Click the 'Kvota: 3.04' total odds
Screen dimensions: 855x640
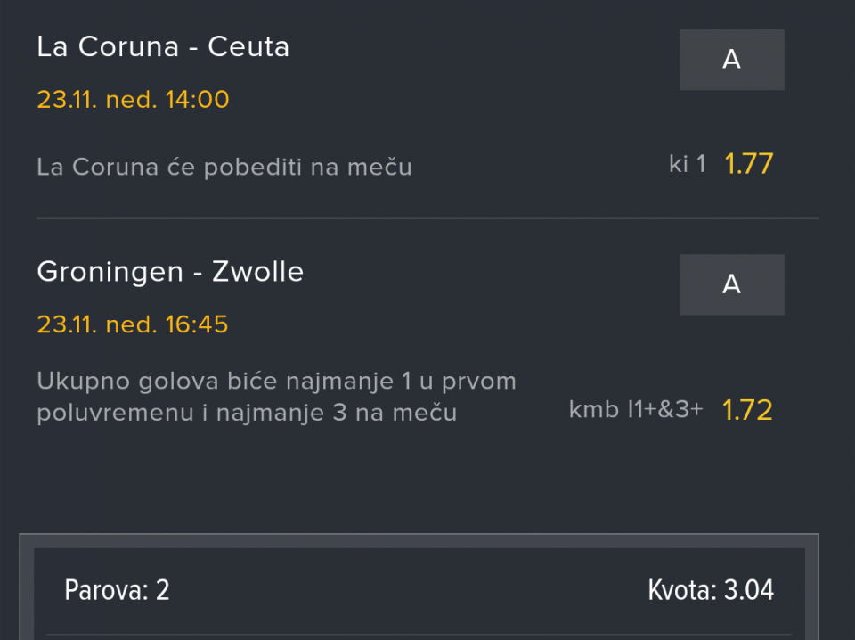pos(711,590)
